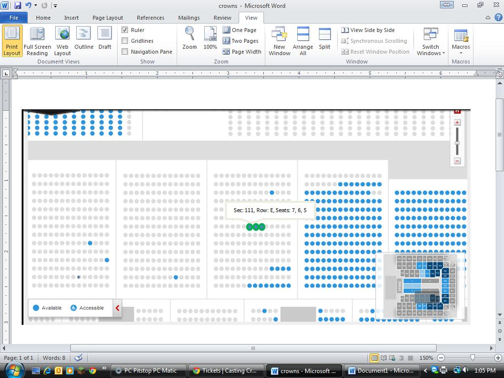This screenshot has width=504, height=378.
Task: Click the Page Width button
Action: point(242,52)
